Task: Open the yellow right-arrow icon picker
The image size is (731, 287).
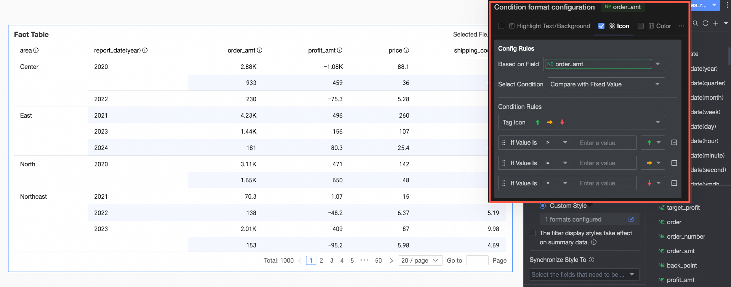Action: 653,163
